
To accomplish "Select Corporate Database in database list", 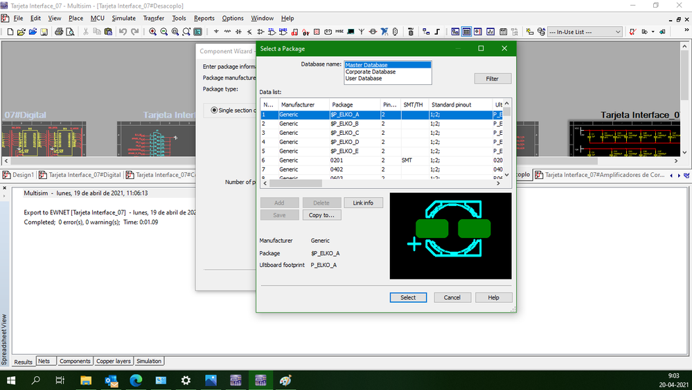I will click(371, 72).
